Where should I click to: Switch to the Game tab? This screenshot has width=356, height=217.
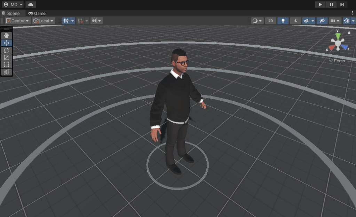[37, 13]
